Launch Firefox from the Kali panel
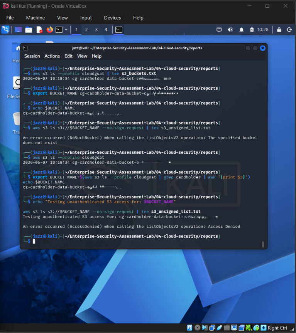296x333 pixels. (50, 30)
